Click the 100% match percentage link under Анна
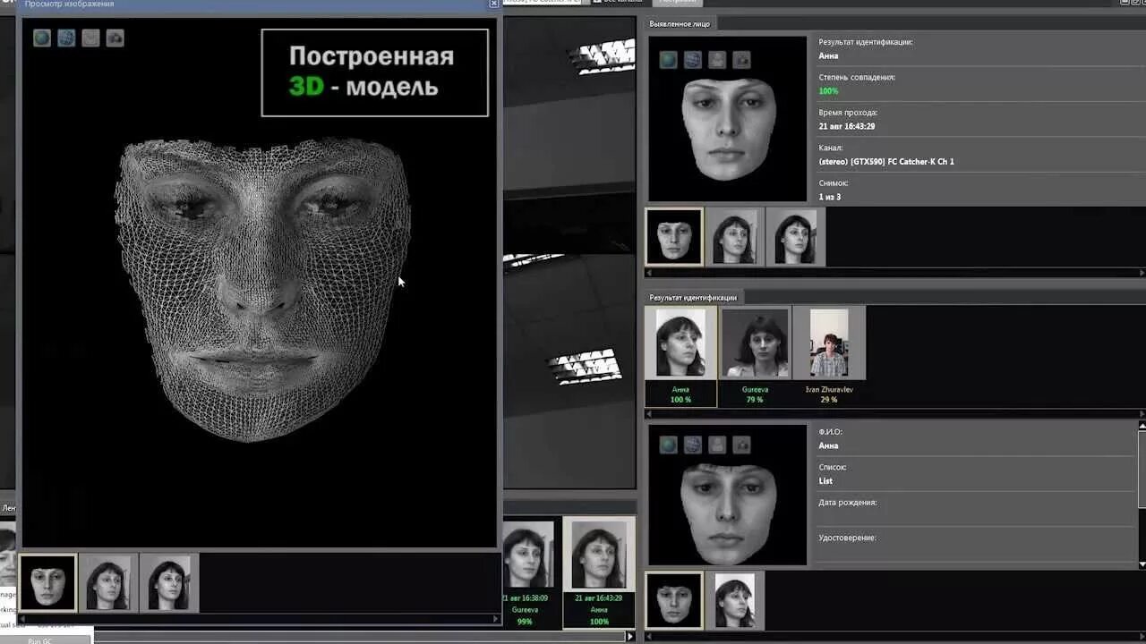The image size is (1146, 644). [679, 400]
